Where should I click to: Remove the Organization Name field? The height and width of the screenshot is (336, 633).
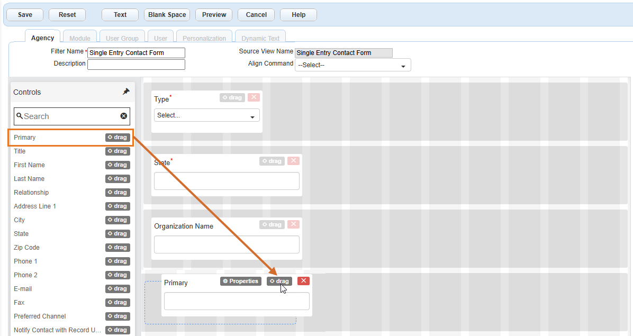(x=293, y=224)
